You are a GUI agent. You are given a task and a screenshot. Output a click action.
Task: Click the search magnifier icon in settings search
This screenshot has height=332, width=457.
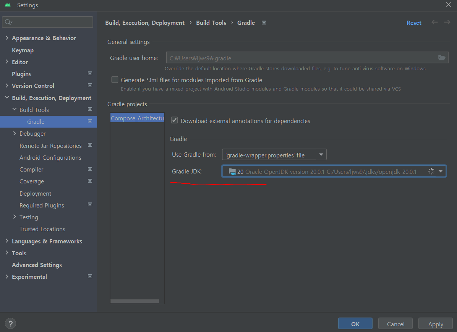click(8, 22)
